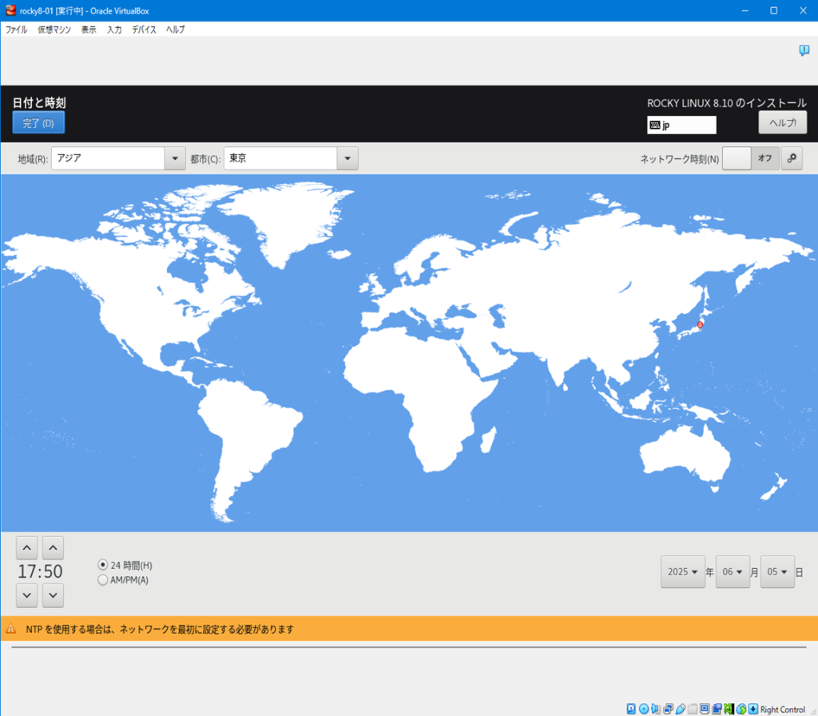Click the 17:50 time display
Screen dimensions: 818x716
point(40,571)
